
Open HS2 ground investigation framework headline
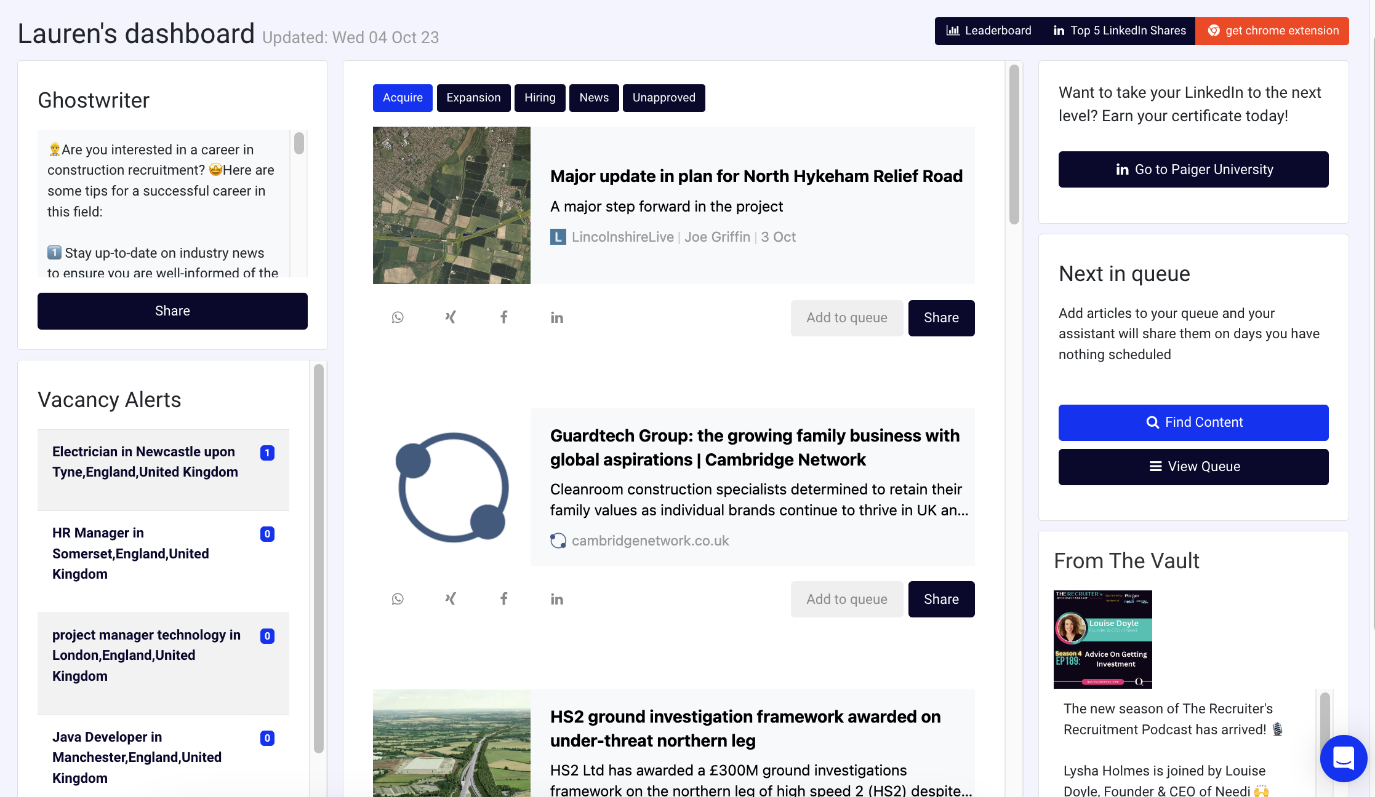point(745,729)
